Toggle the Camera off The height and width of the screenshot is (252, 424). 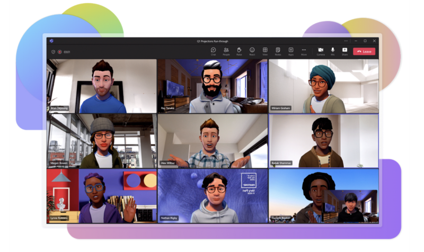(321, 51)
